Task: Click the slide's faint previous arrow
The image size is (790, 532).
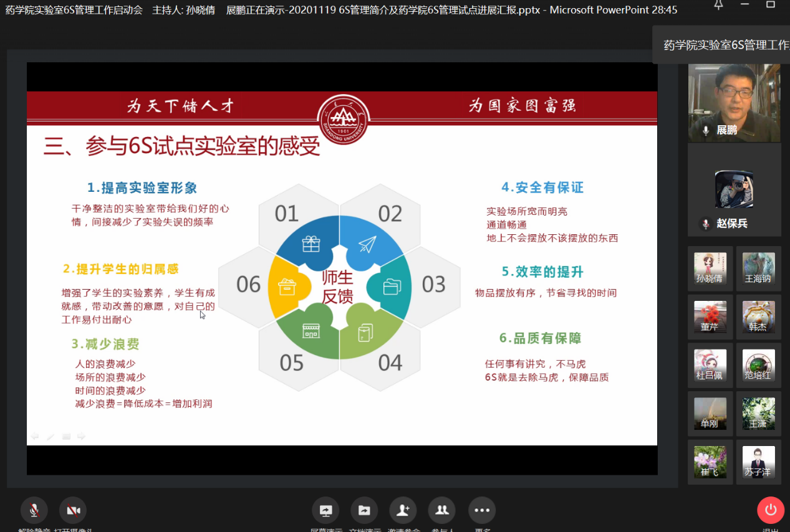Action: coord(35,437)
